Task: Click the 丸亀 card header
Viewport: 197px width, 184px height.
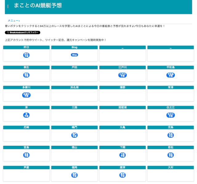Action: (123, 127)
